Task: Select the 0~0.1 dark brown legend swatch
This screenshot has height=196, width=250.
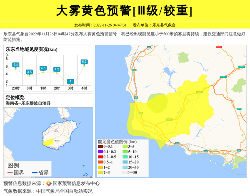Action: coord(100,146)
